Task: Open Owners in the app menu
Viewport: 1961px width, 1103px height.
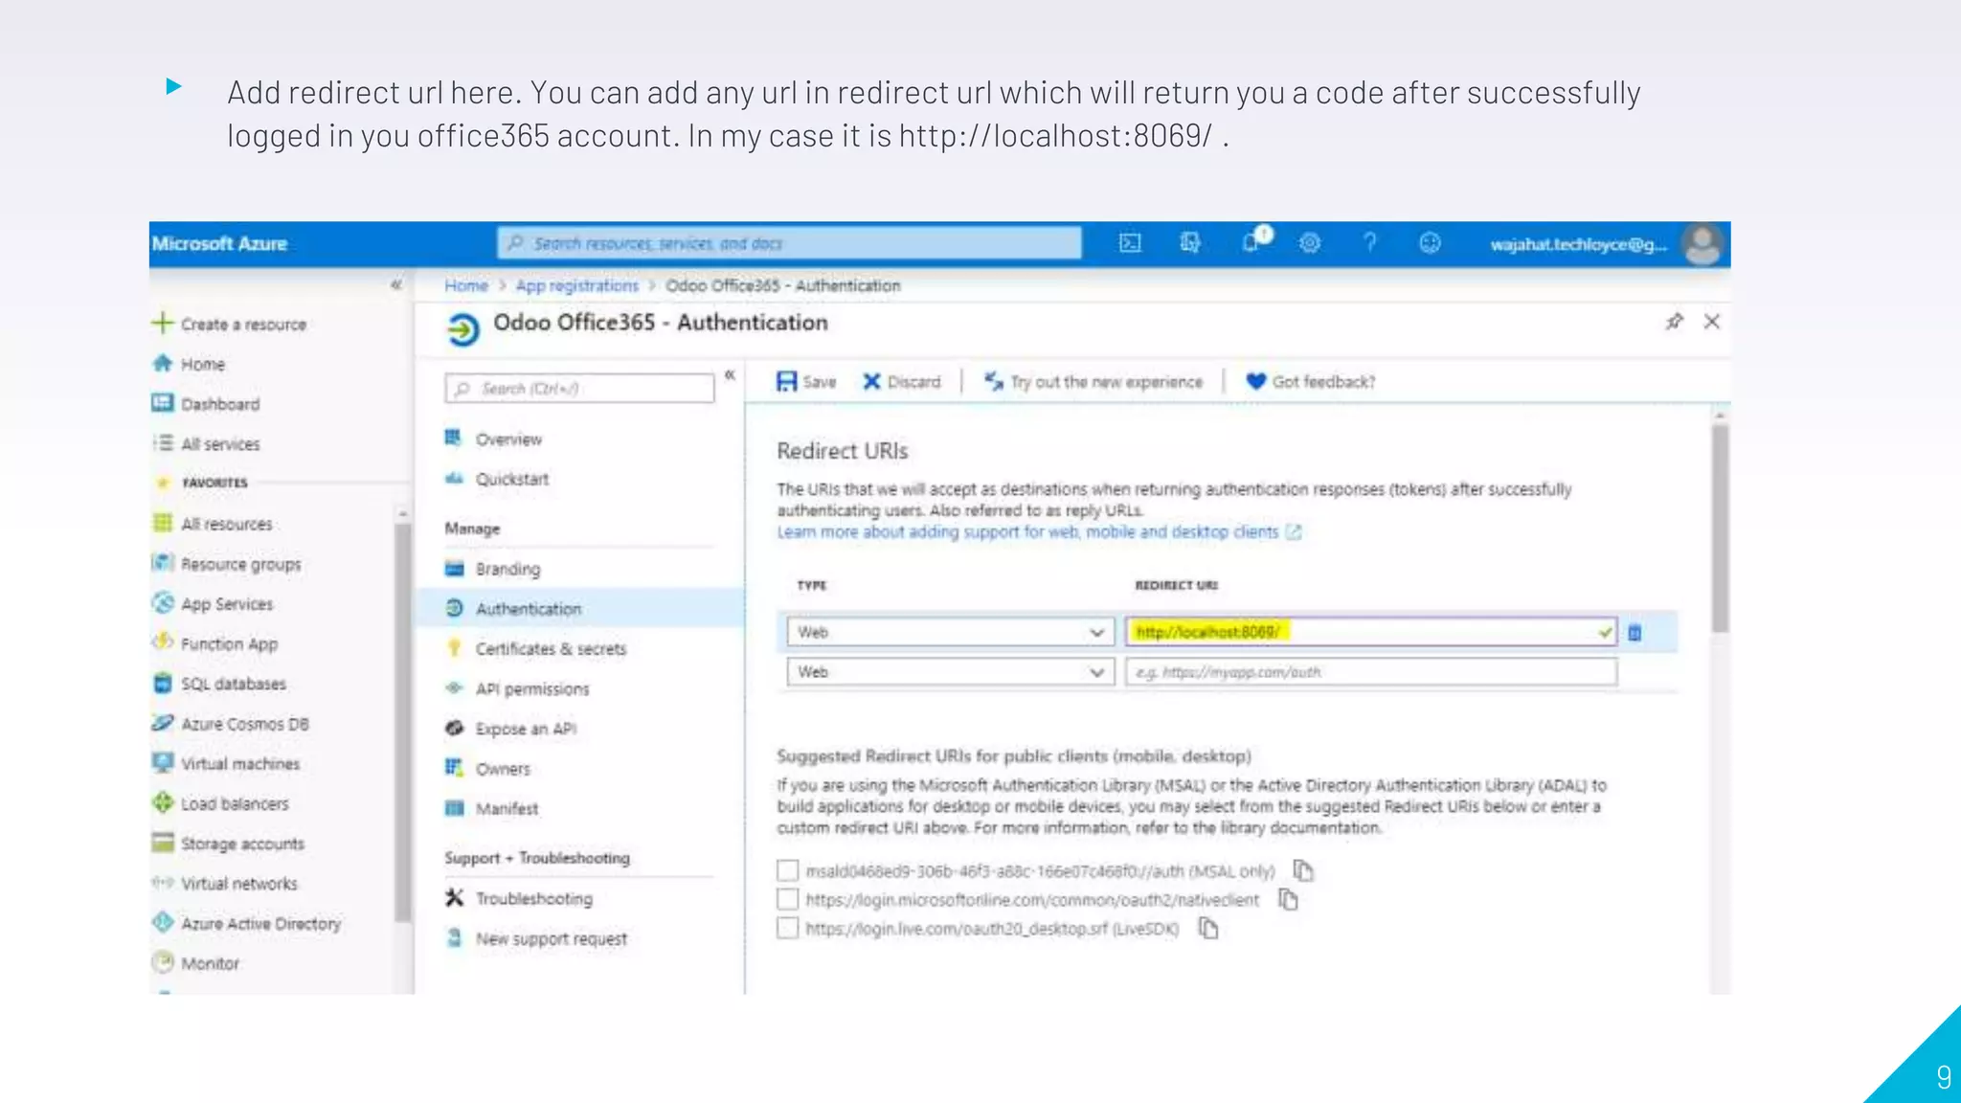Action: tap(502, 769)
